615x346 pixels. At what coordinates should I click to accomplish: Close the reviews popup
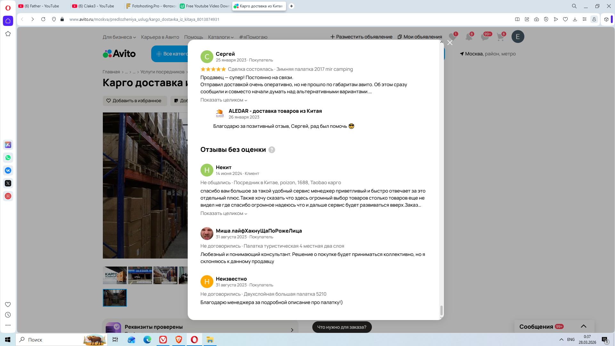tap(450, 43)
